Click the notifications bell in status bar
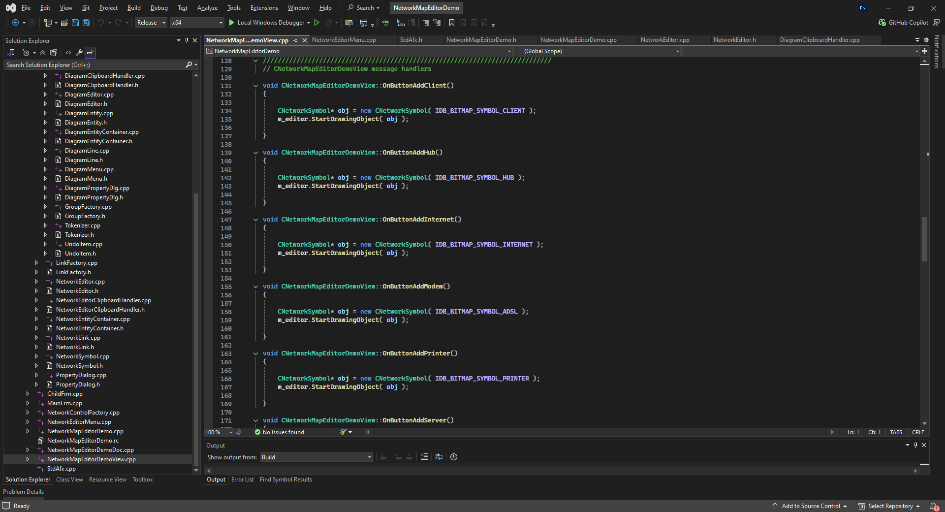 pyautogui.click(x=934, y=506)
